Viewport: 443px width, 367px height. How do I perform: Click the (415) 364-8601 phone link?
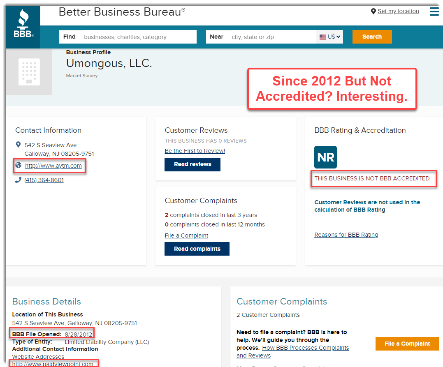[44, 180]
